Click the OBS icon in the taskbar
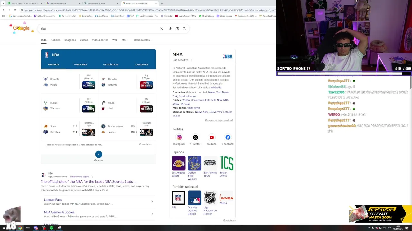 [44, 228]
